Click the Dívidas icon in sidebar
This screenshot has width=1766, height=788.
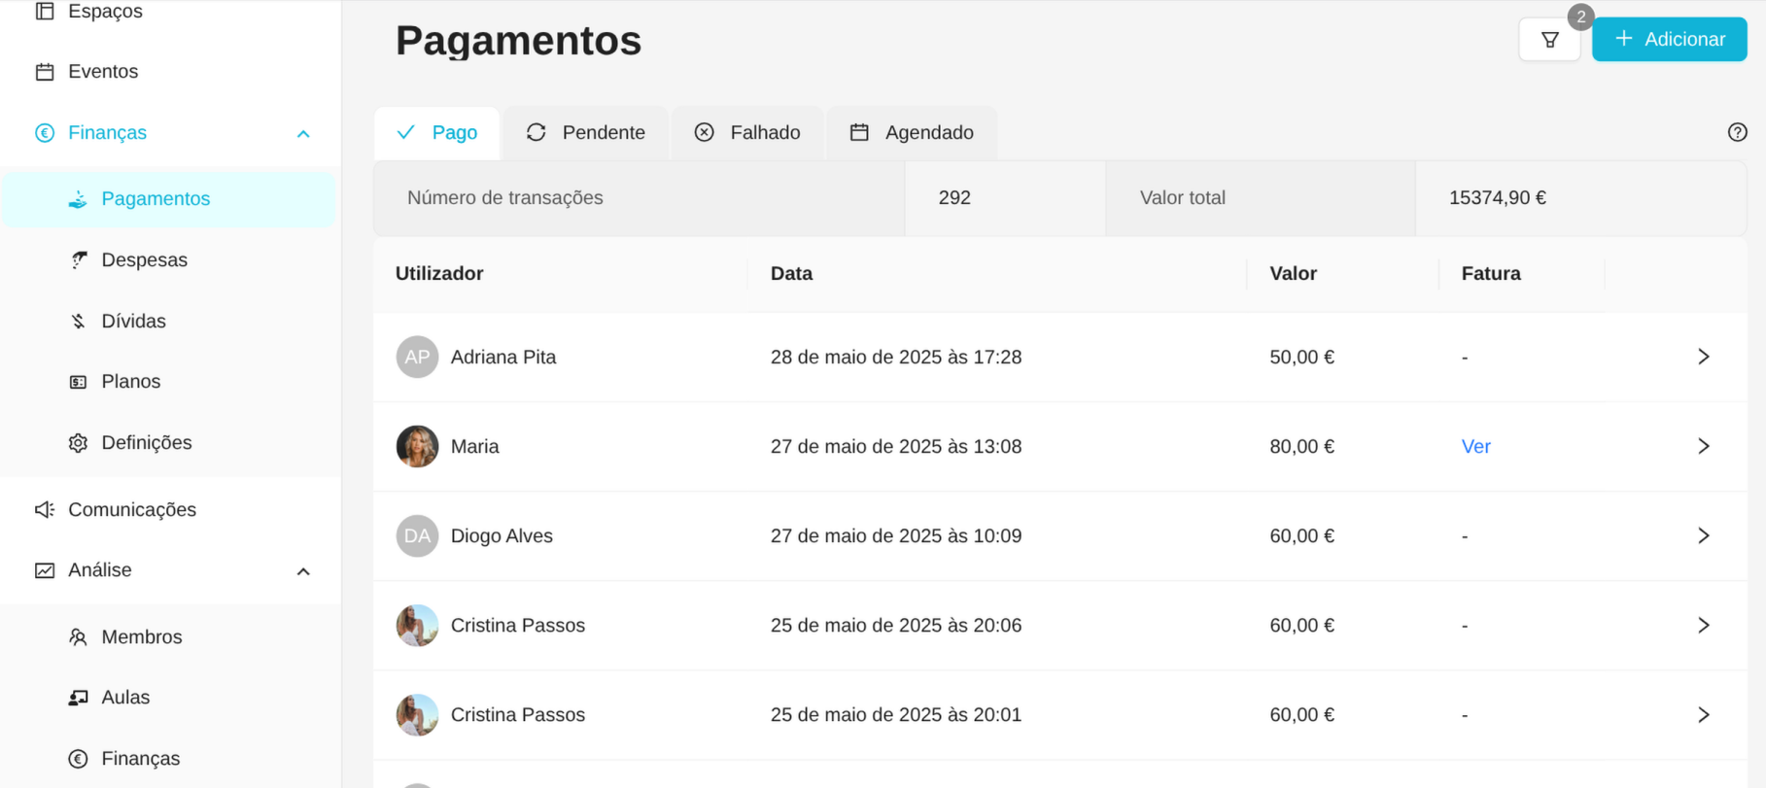click(79, 321)
